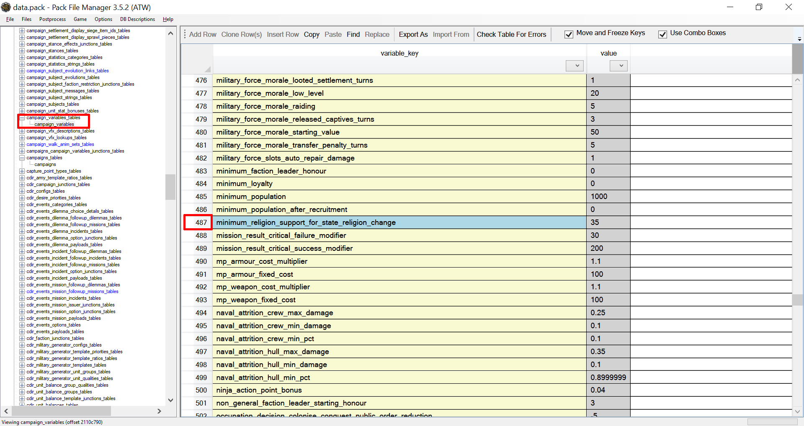Click the tree panel scroll-up arrow

pos(170,33)
